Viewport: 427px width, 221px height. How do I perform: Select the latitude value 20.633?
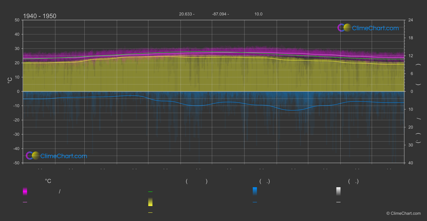tap(185, 14)
